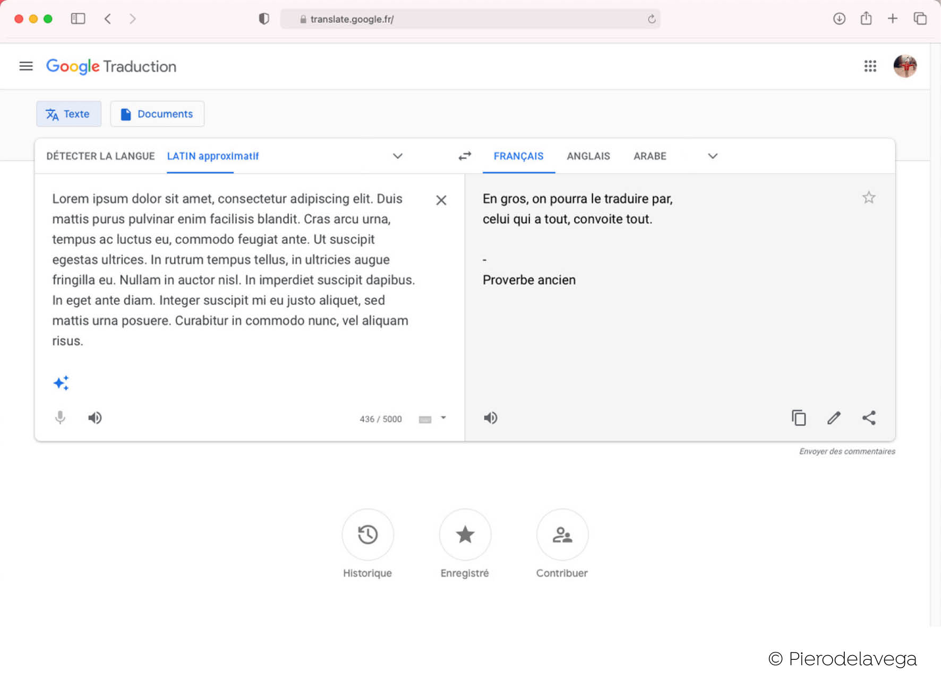The width and height of the screenshot is (941, 689).
Task: Go back in Safari
Action: point(108,19)
